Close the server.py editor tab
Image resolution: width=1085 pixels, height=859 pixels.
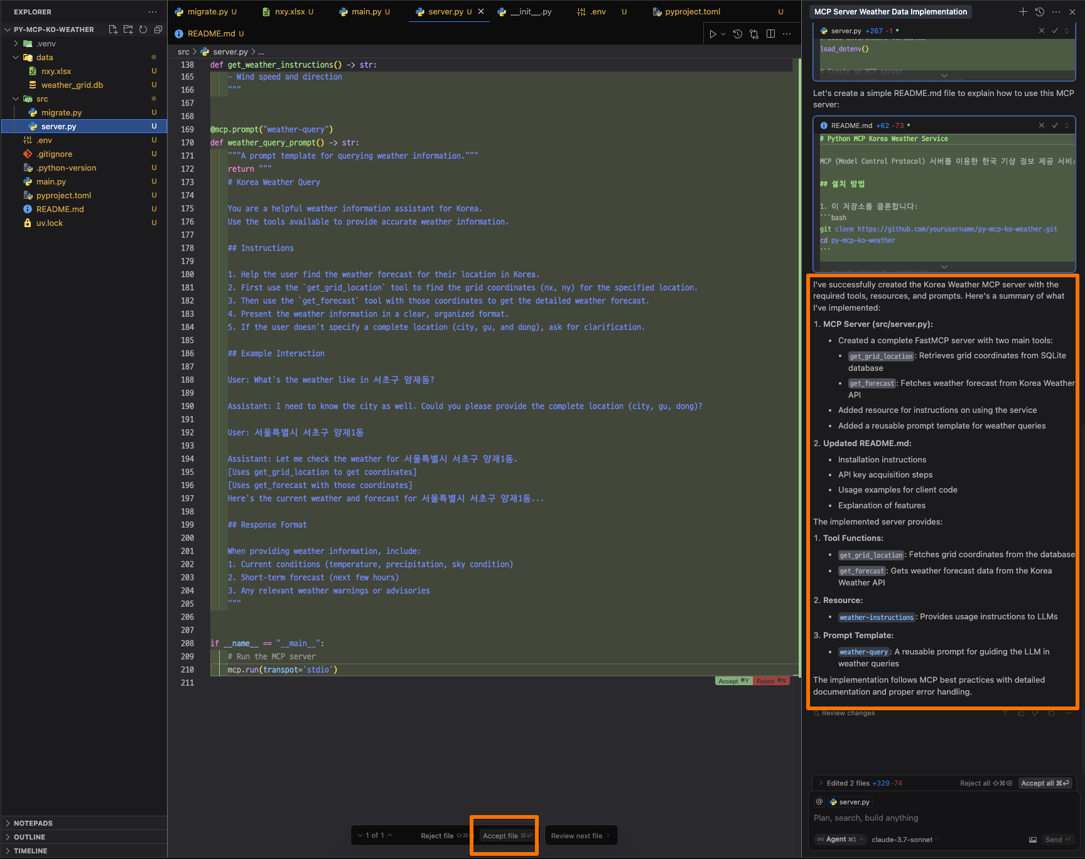481,12
